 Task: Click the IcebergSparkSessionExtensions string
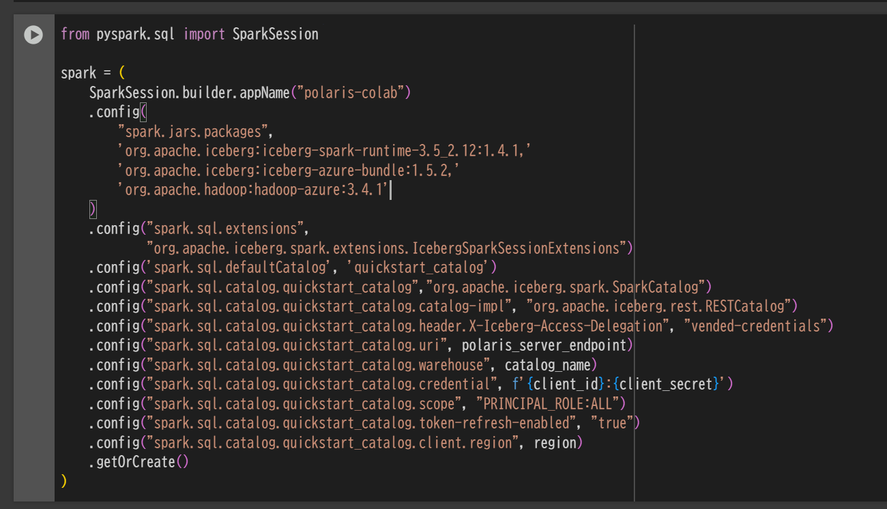(386, 248)
